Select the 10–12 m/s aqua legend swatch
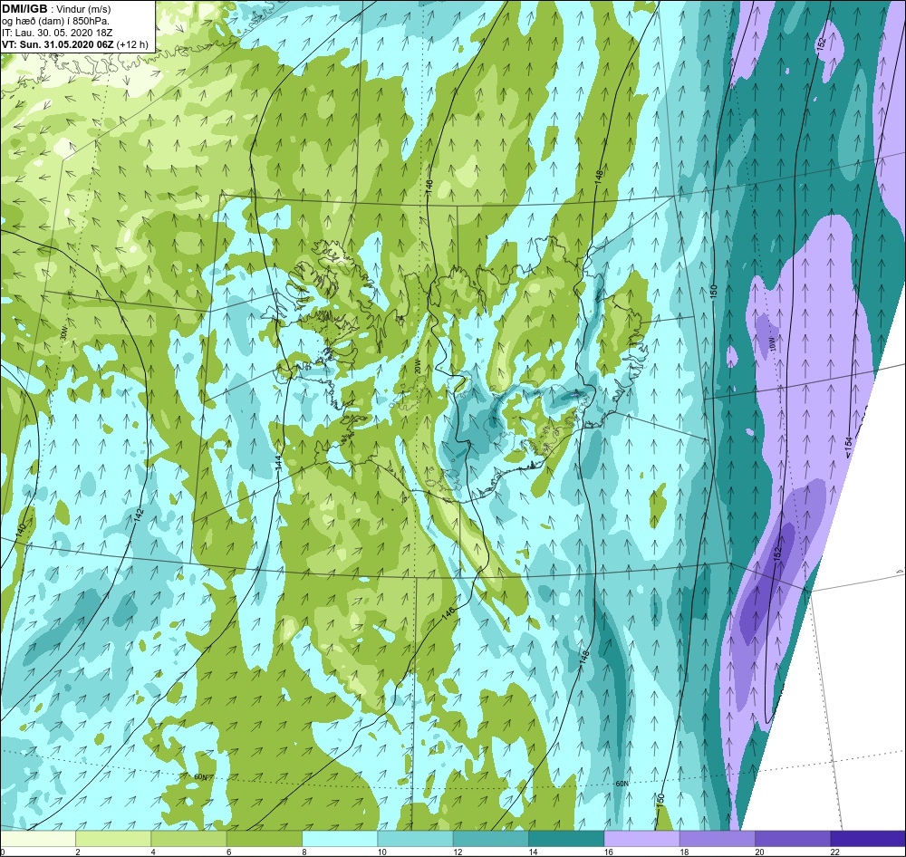906x857 pixels. tap(415, 838)
